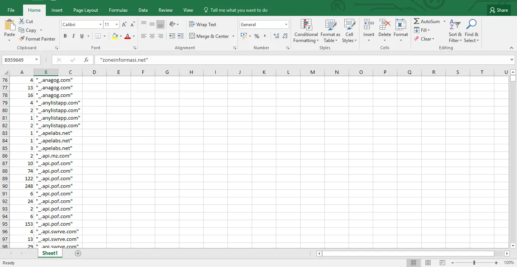Increase font size with the larger A icon
The height and width of the screenshot is (267, 517).
coord(124,25)
